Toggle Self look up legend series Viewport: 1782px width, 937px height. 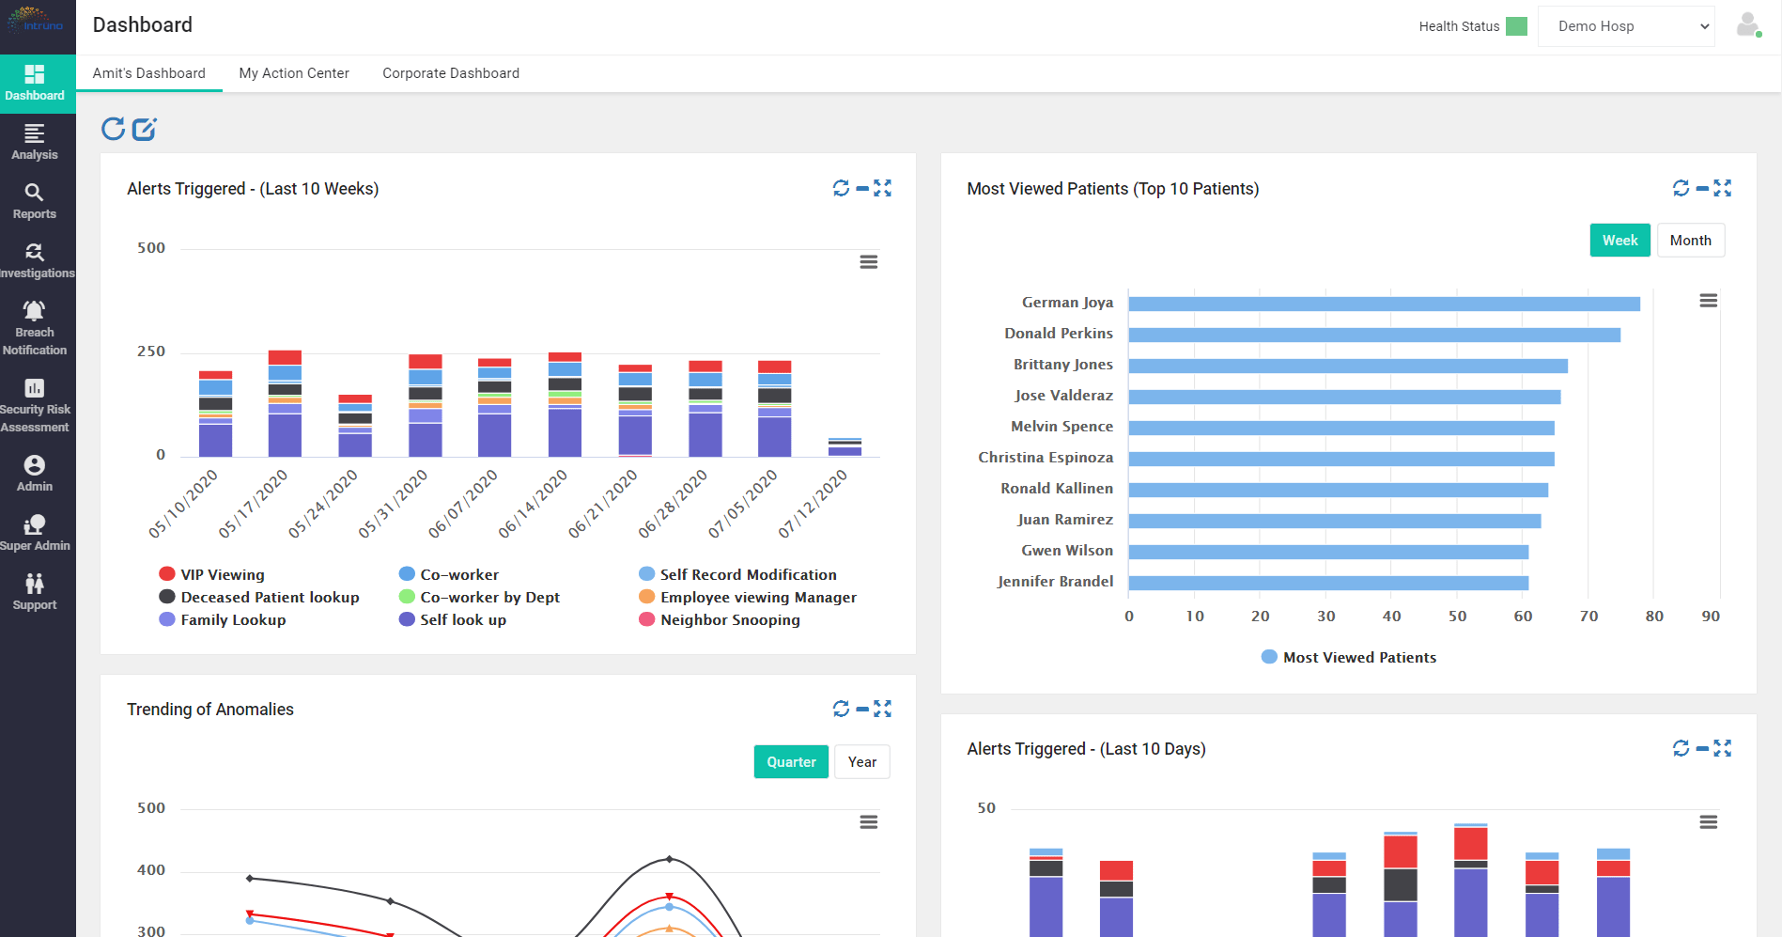pyautogui.click(x=453, y=619)
